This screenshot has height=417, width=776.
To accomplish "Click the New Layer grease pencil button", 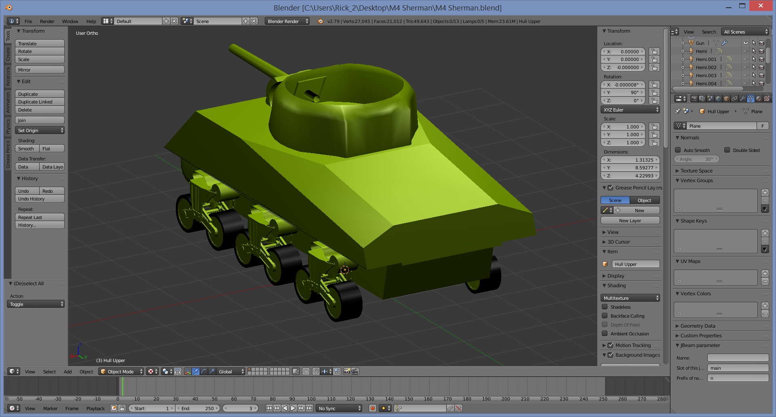I will (630, 220).
